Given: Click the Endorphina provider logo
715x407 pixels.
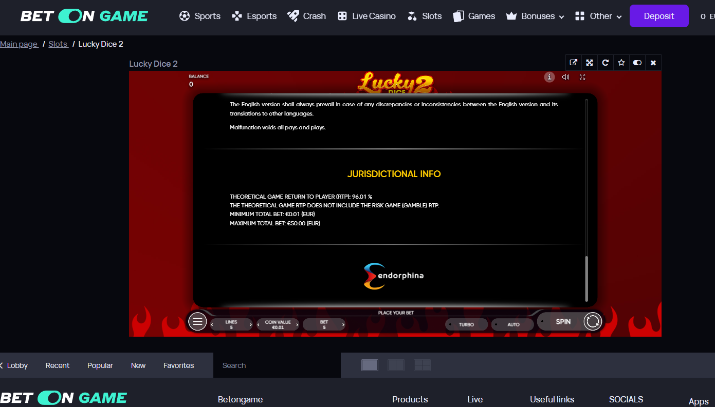Looking at the screenshot, I should coord(394,276).
